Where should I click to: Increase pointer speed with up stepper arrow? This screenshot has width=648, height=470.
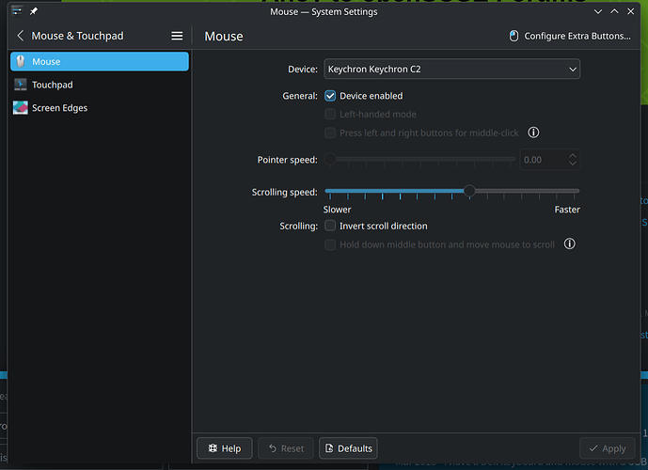tap(573, 156)
